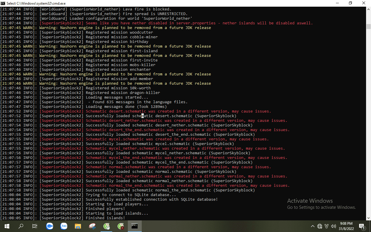371x232 pixels.
Task: Click 'Registered mission add-member' line
Action: pyautogui.click(x=77, y=79)
